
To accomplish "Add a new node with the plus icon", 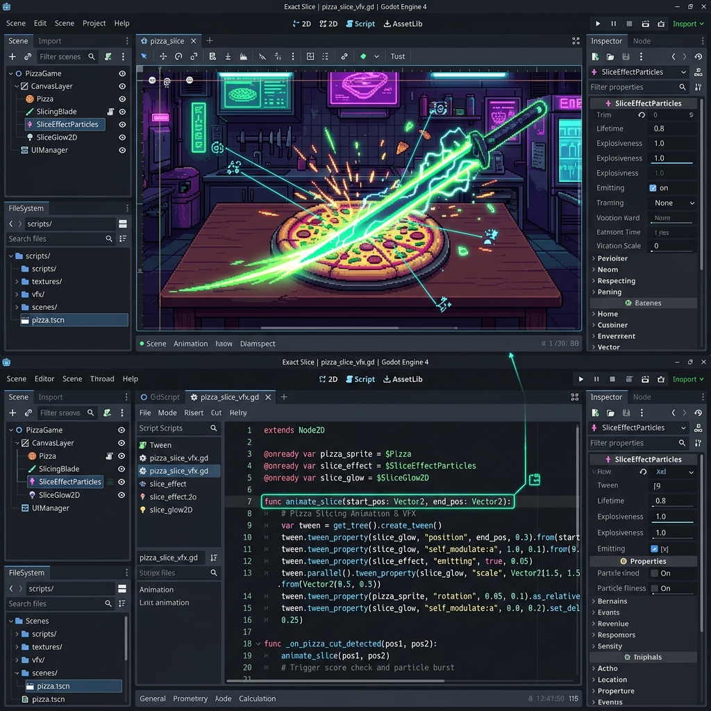I will coord(11,56).
